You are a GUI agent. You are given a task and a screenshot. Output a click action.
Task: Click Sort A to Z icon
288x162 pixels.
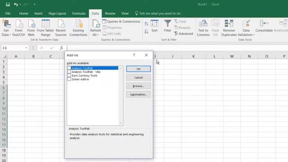point(146,23)
